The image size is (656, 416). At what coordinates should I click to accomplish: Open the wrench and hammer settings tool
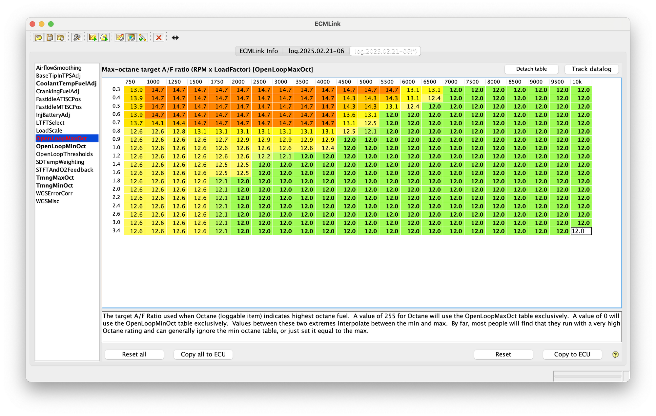point(77,38)
